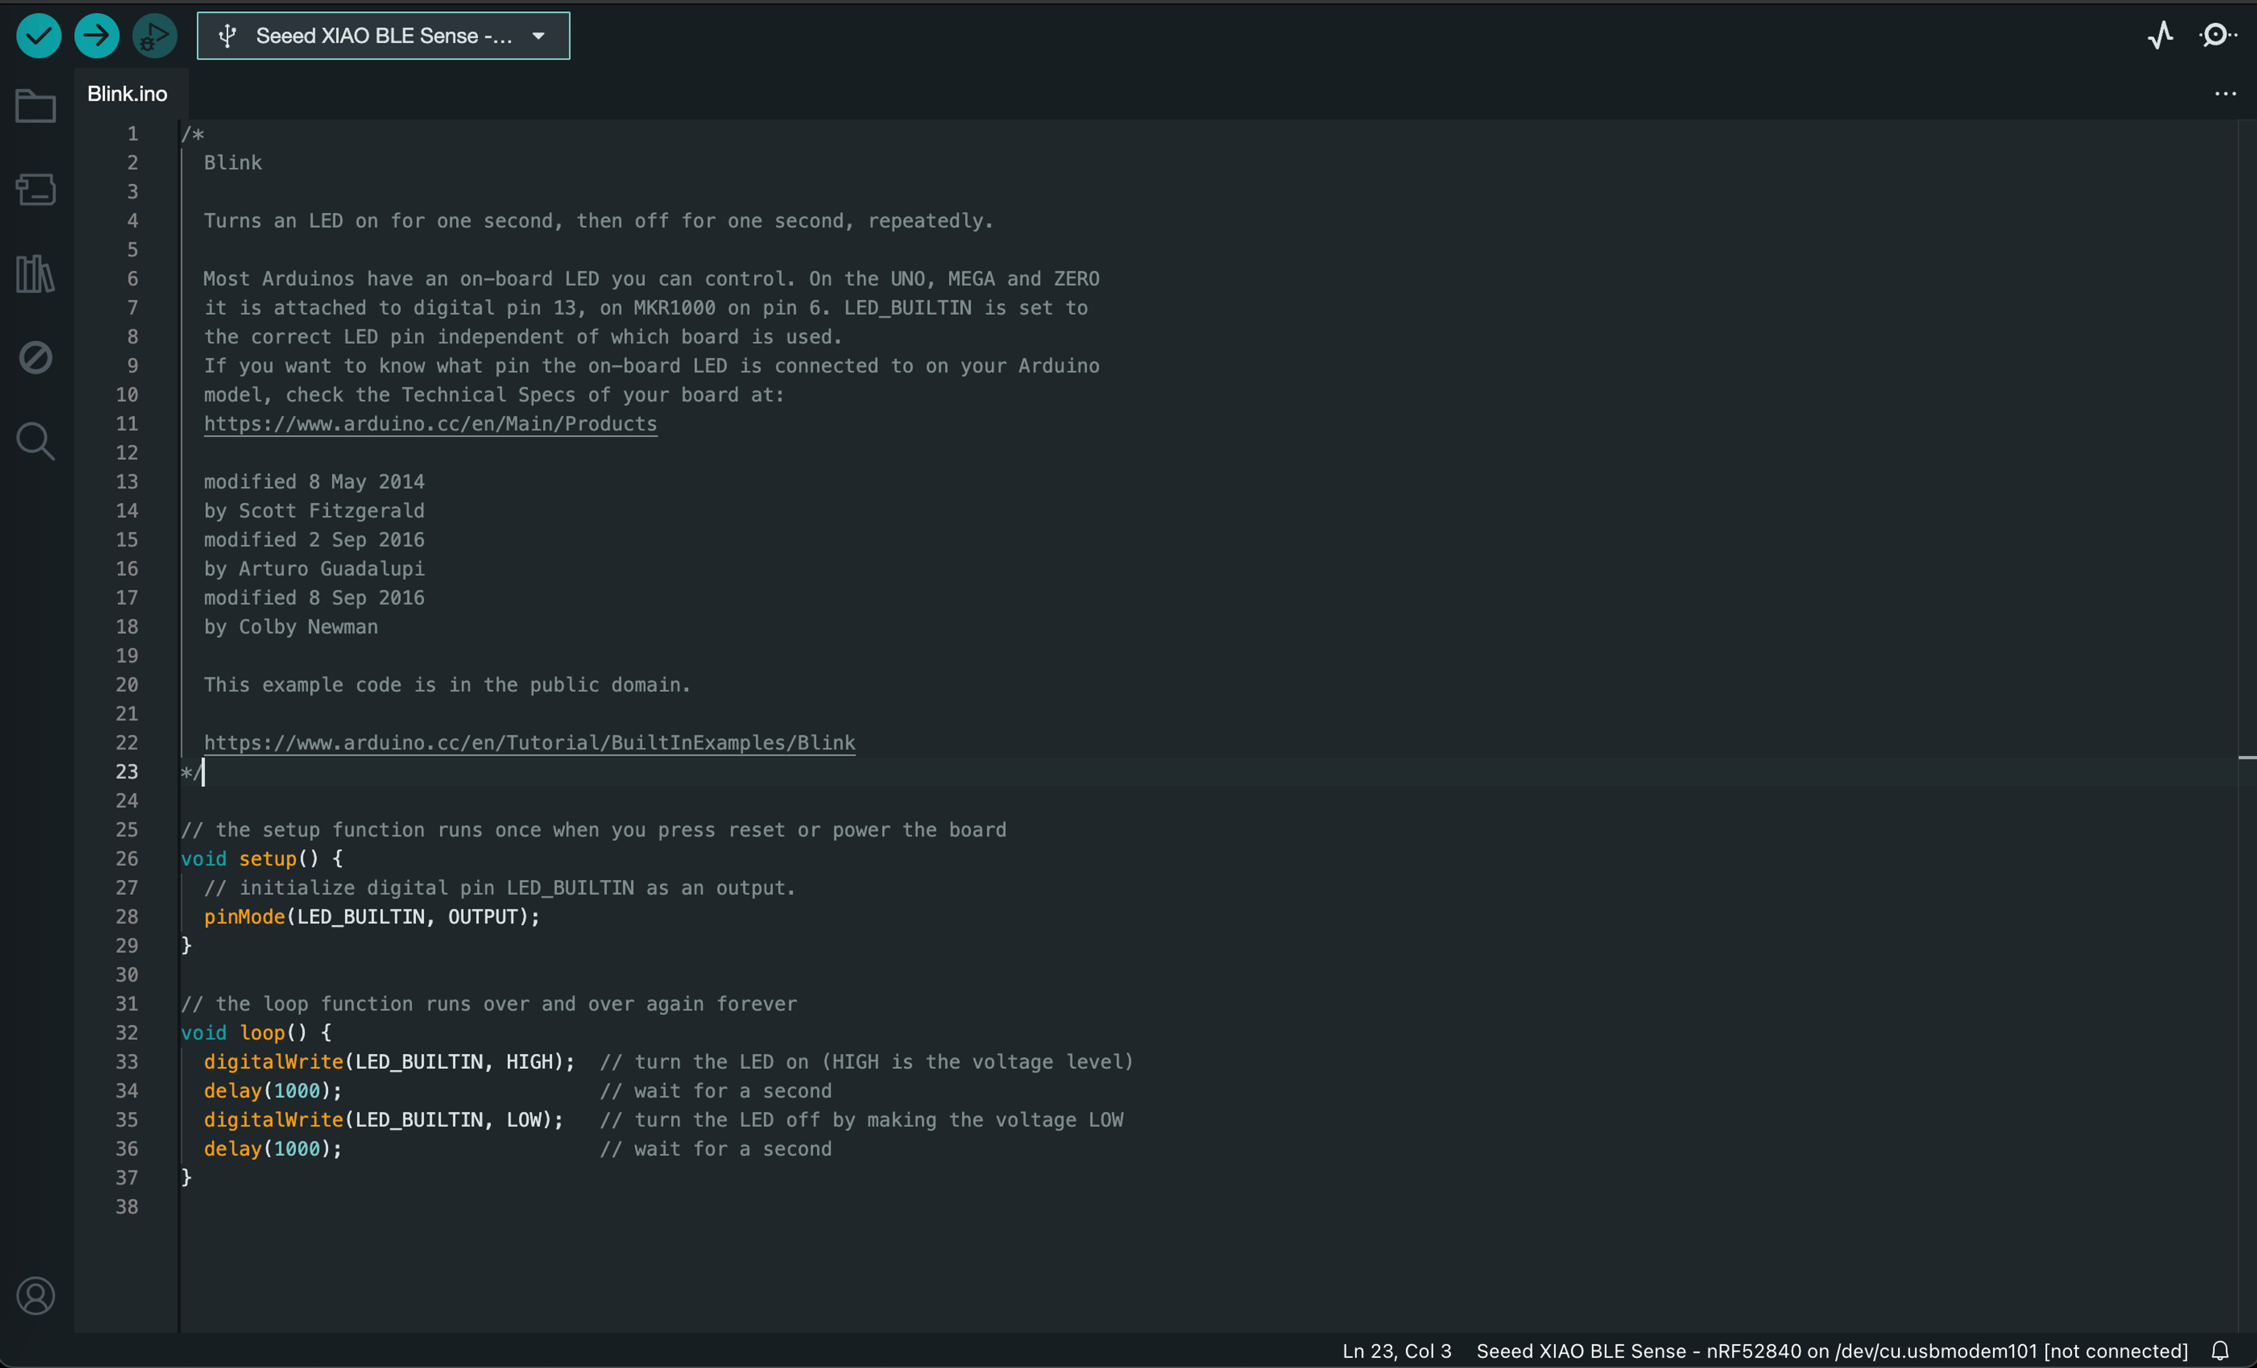Click the BuiltInExamples/Blink tutorial link

coord(528,742)
